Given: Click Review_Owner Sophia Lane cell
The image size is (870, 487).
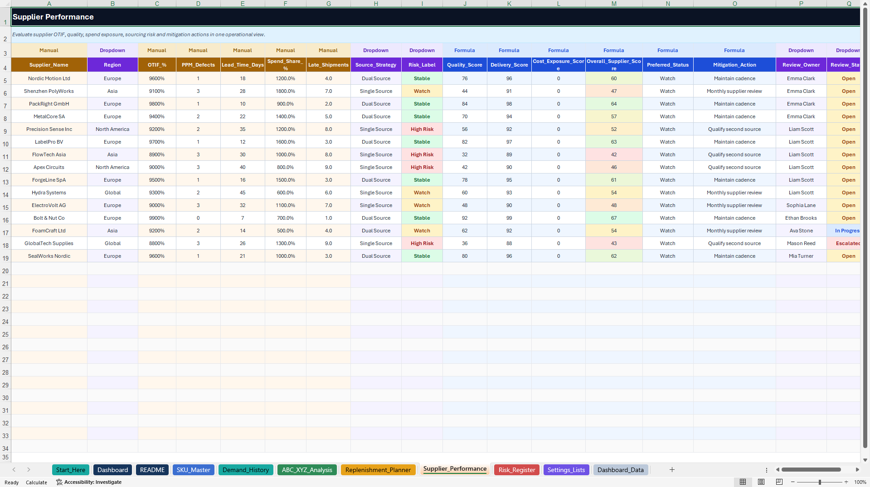Looking at the screenshot, I should pyautogui.click(x=801, y=205).
